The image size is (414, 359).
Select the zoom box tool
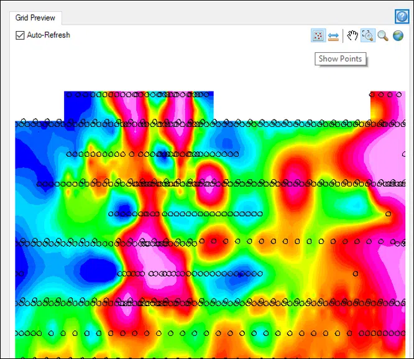tap(368, 35)
